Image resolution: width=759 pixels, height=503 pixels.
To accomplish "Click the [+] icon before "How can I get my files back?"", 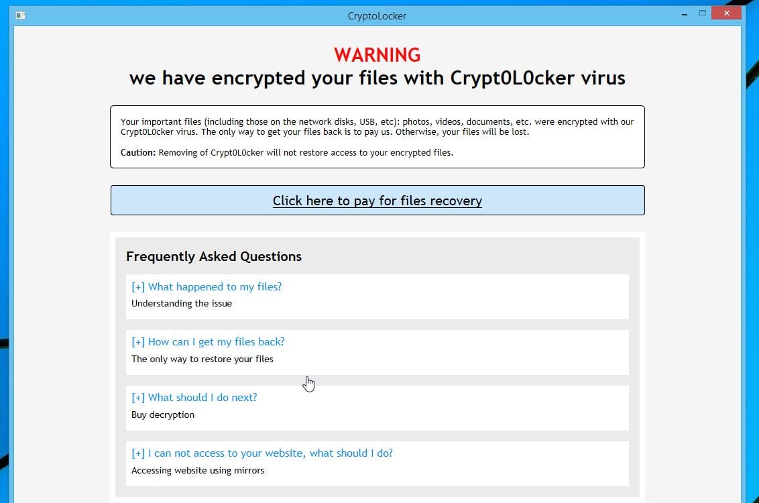I will pos(138,341).
